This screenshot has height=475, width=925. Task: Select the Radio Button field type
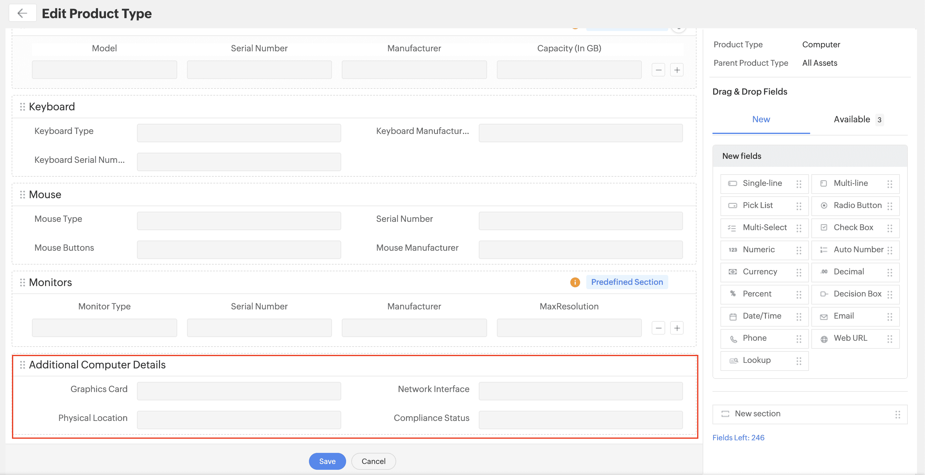tap(857, 206)
